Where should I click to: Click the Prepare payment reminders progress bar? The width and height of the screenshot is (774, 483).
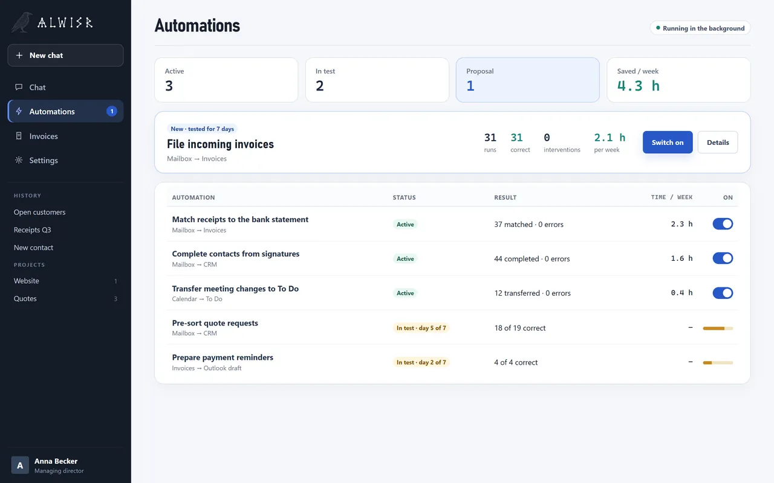(718, 363)
